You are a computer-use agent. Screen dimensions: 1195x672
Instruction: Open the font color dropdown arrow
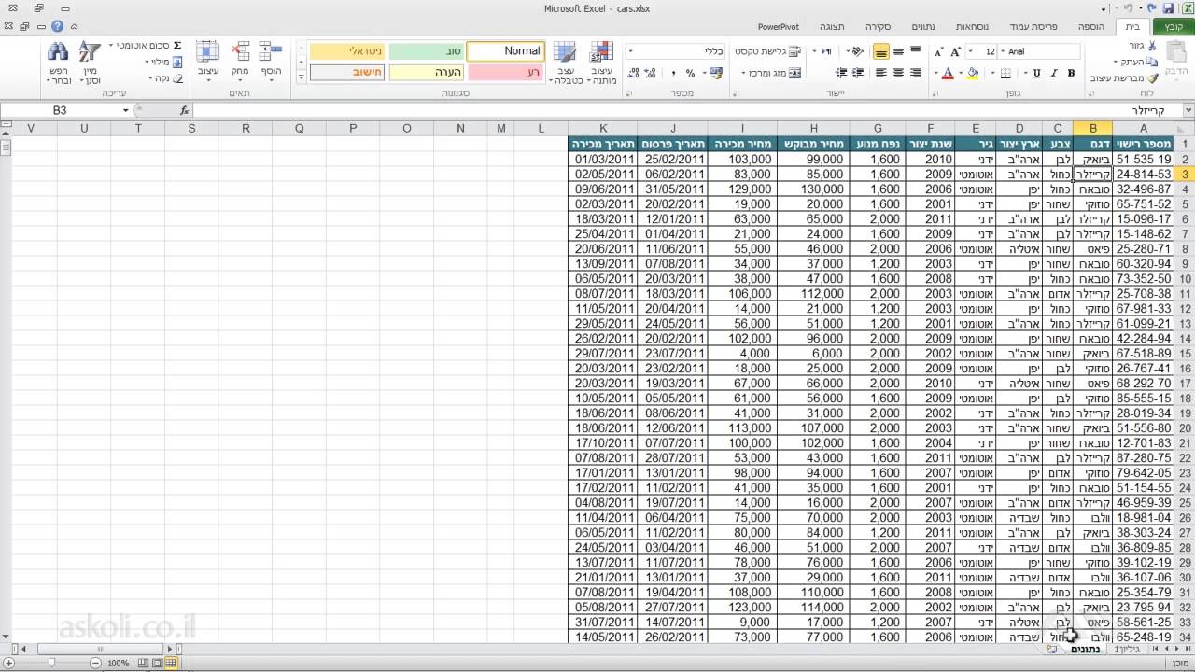(936, 73)
